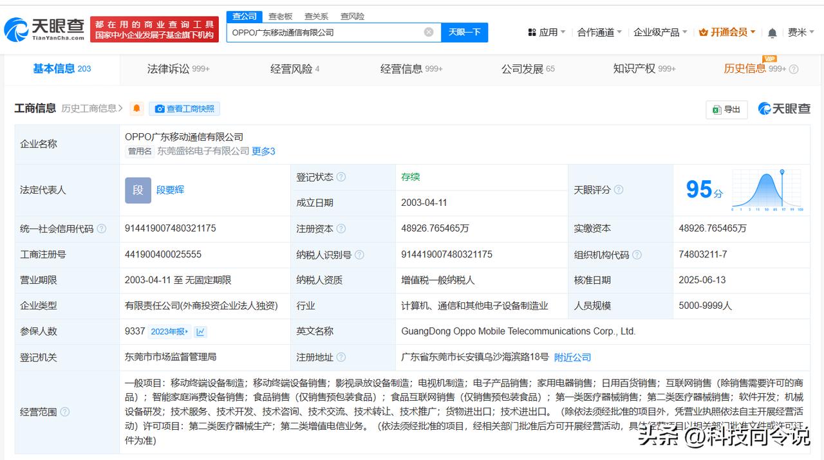Click the TianYanCha logo at top left
The image size is (824, 460).
click(44, 29)
